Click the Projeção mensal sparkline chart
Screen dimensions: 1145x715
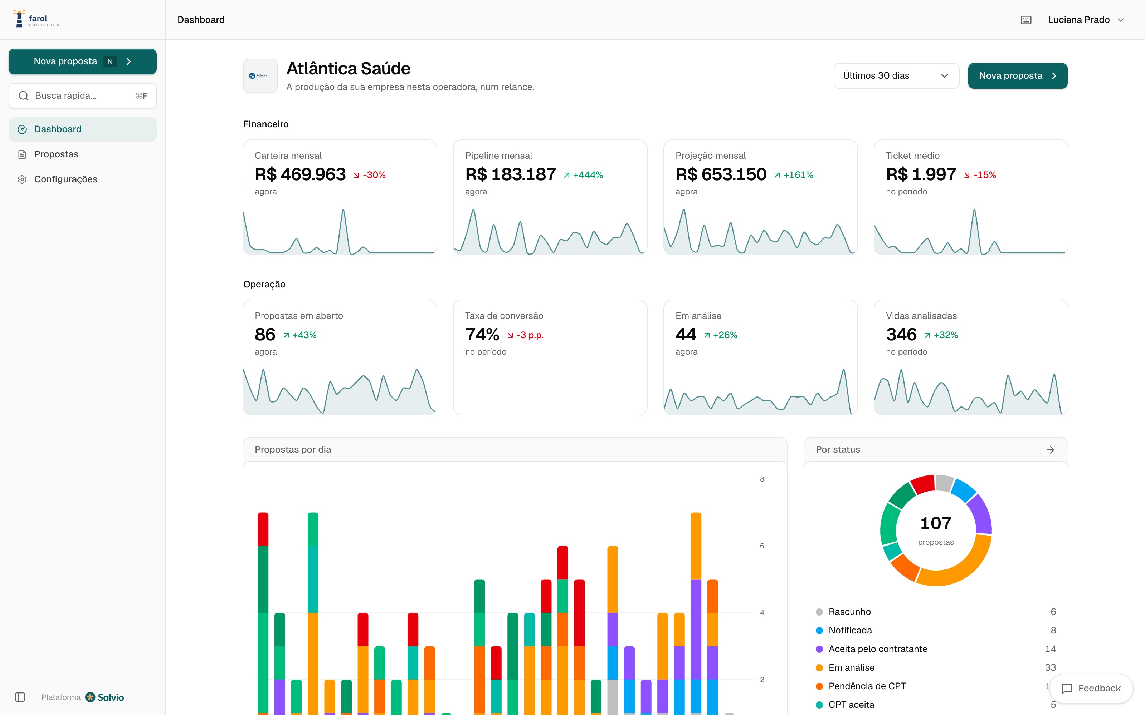760,231
